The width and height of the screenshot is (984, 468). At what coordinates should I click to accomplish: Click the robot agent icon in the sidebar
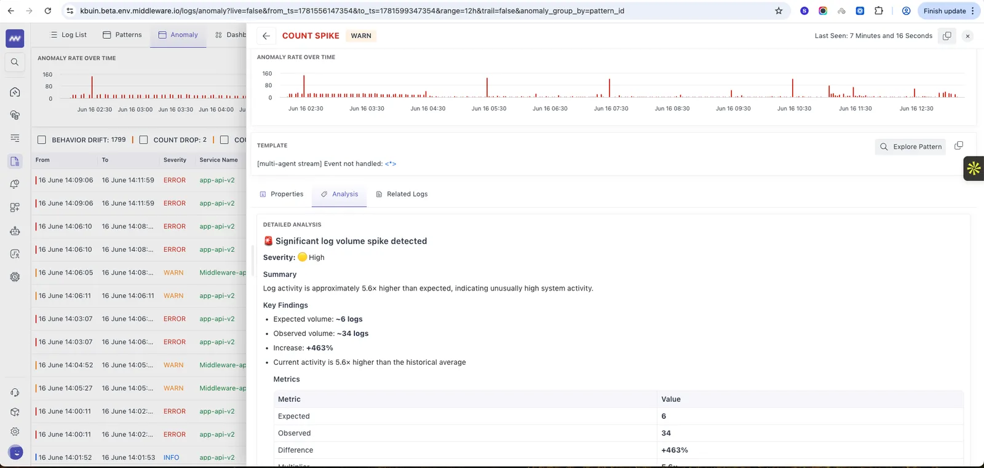(x=15, y=231)
